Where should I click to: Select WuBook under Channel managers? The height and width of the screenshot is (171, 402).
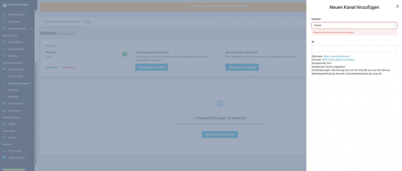point(13,97)
